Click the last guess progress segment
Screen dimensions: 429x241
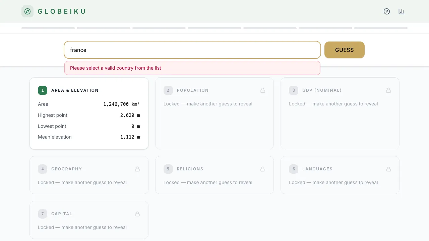click(x=381, y=28)
